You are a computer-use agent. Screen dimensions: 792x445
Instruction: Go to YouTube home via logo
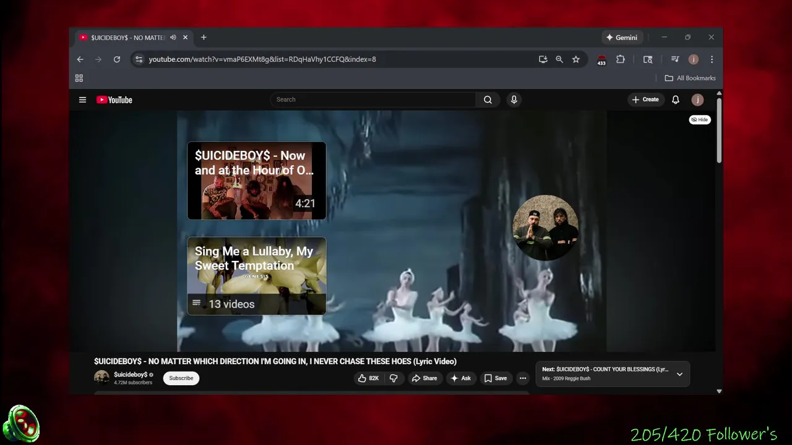click(114, 100)
